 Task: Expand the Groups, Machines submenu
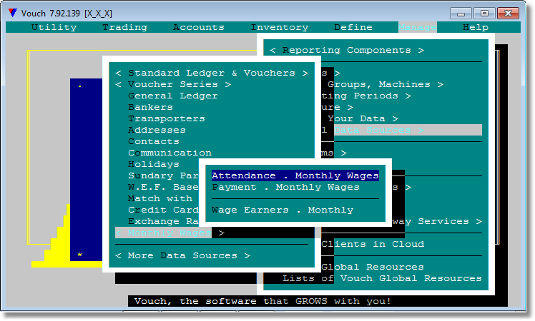tap(386, 84)
